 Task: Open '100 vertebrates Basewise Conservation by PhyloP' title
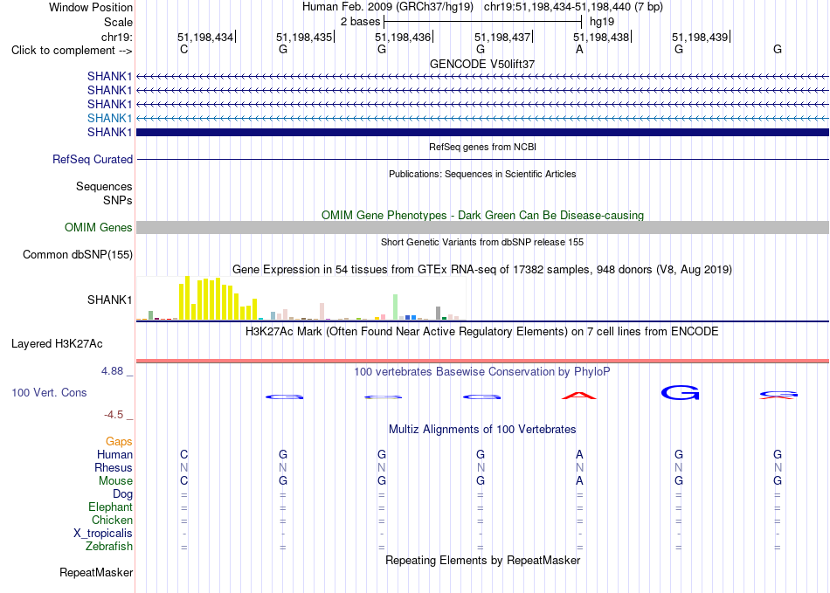pos(482,372)
